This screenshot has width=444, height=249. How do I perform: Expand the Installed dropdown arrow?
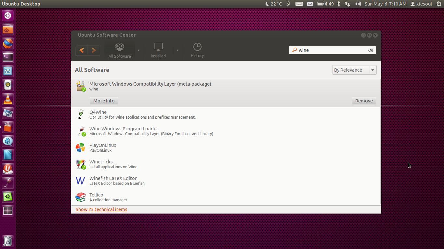click(x=177, y=50)
